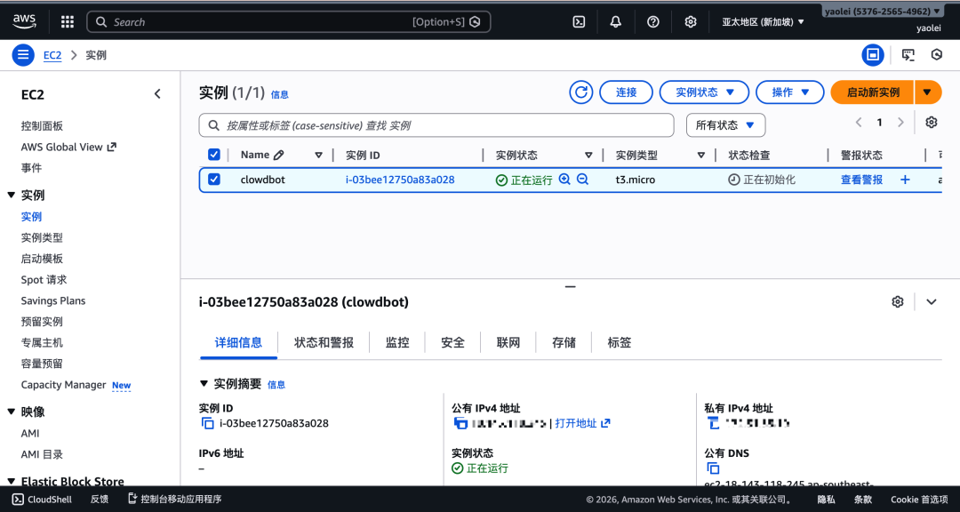Click the instance search input field
960x512 pixels.
point(436,124)
